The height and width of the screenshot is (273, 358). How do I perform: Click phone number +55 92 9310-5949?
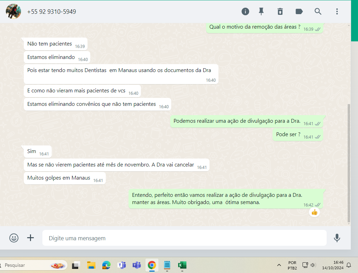52,12
